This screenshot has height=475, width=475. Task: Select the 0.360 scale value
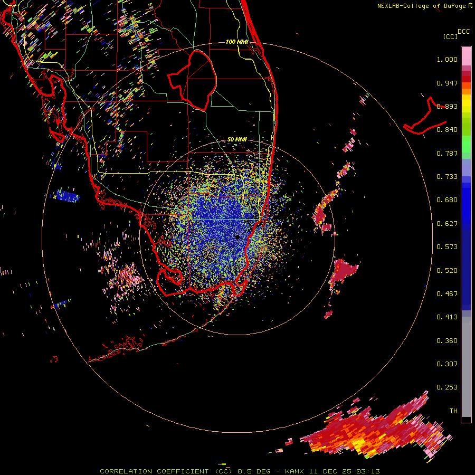tap(447, 341)
